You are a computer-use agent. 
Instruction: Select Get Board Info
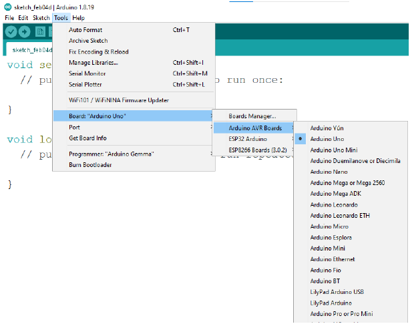(134, 138)
